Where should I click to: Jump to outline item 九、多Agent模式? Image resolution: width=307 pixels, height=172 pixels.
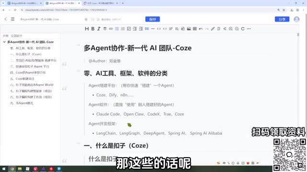pyautogui.click(x=21, y=103)
